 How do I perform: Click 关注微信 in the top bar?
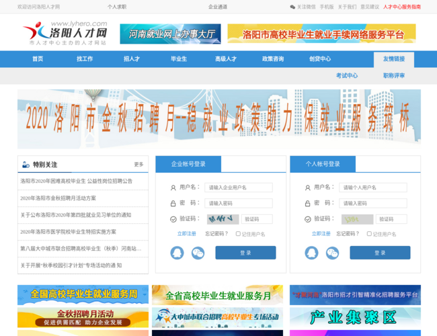pos(306,7)
